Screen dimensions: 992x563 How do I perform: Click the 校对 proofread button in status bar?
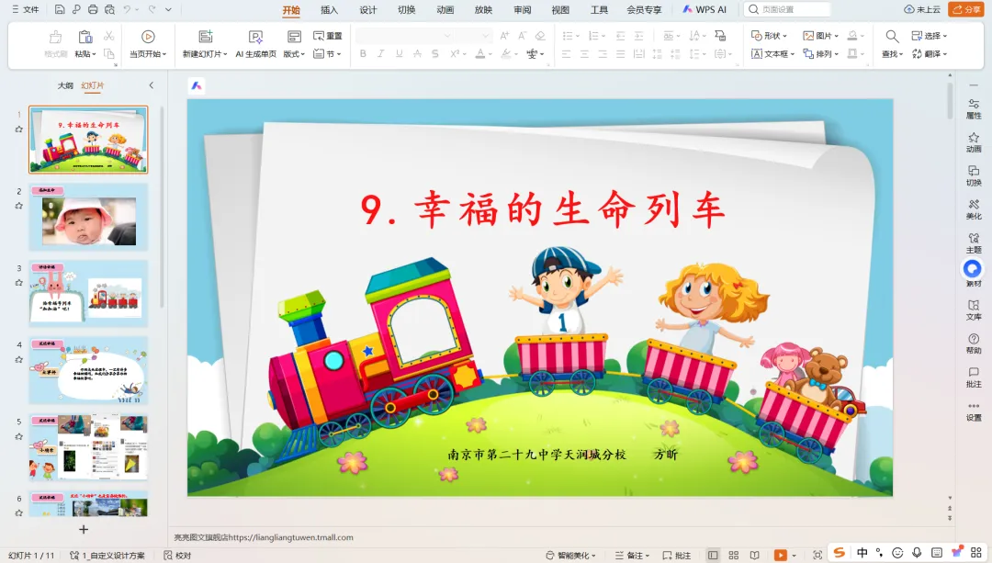point(177,556)
